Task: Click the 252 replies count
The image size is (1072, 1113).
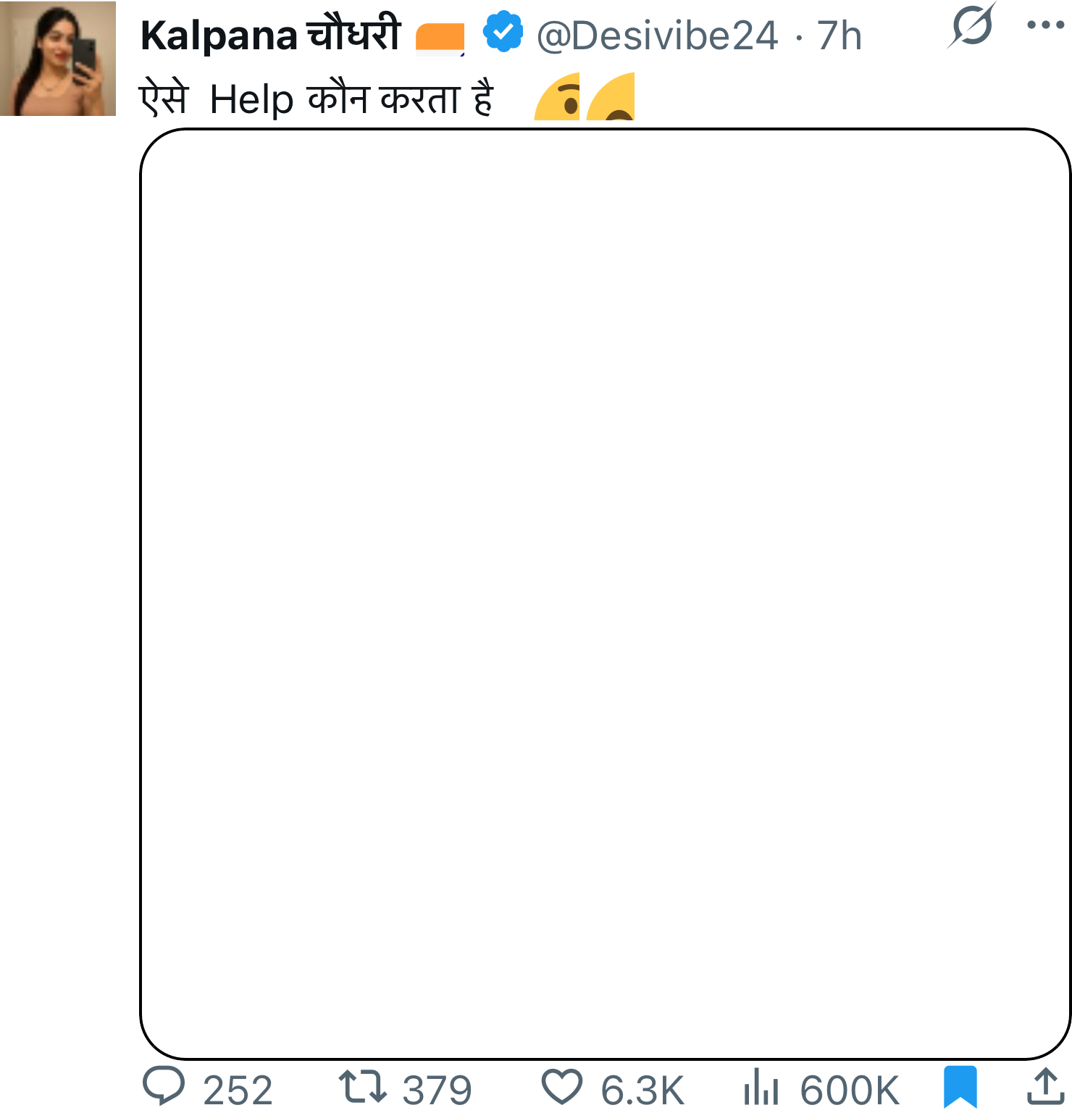Action: click(238, 1090)
